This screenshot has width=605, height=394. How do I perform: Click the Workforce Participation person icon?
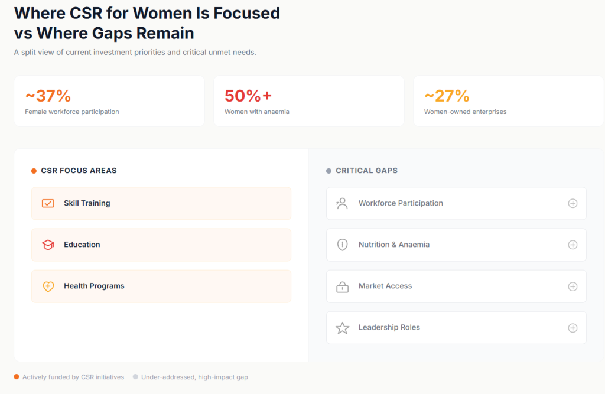point(342,203)
